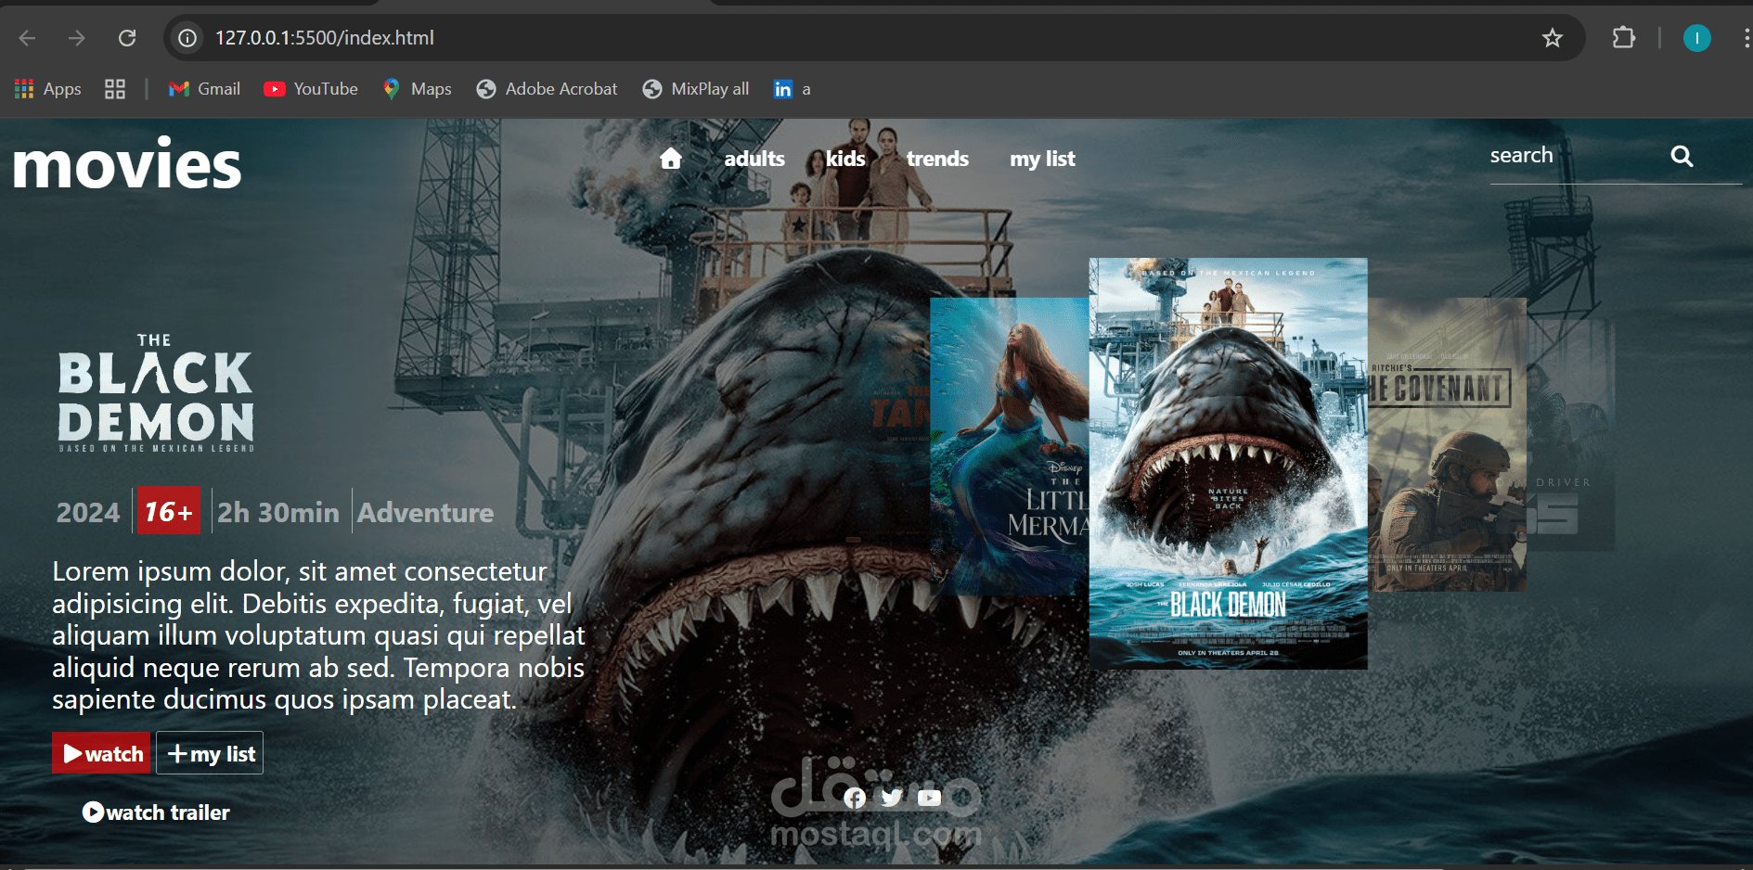Select adults in the navigation menu
Viewport: 1753px width, 870px height.
click(x=754, y=159)
